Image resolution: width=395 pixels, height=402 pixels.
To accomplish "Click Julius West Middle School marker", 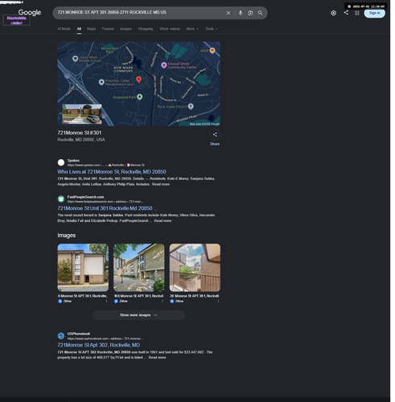I will click(x=76, y=59).
